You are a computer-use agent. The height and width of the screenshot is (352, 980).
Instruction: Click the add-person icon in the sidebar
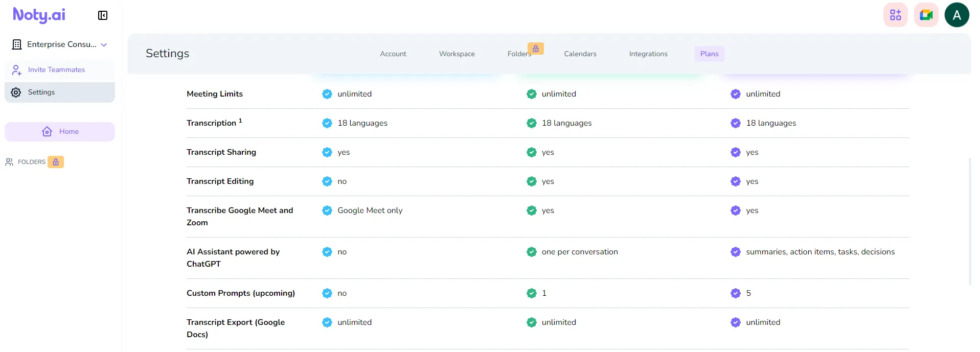point(16,70)
